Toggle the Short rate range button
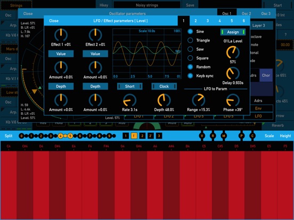This screenshot has height=220, width=294. tap(130, 87)
